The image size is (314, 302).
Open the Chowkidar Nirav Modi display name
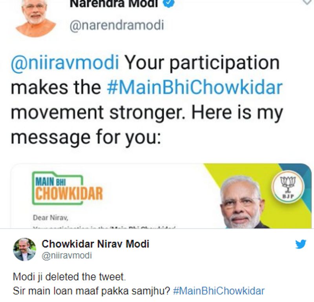tap(95, 244)
